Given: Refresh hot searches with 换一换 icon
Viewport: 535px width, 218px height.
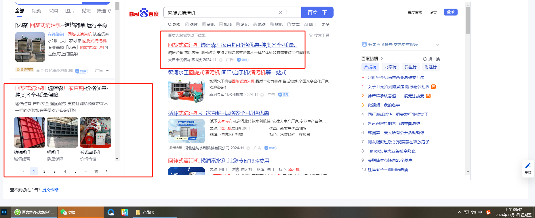Looking at the screenshot, I should click(x=425, y=59).
